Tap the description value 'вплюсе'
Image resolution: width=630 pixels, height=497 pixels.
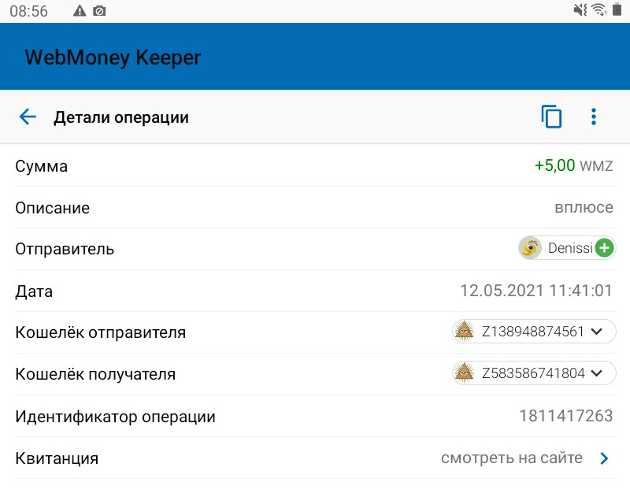[584, 208]
